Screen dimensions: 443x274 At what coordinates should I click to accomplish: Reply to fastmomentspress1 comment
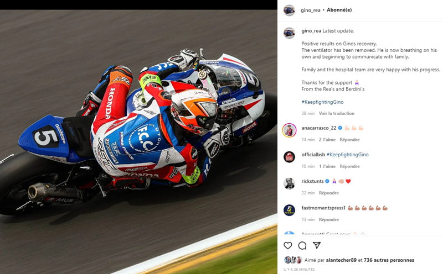tap(328, 219)
